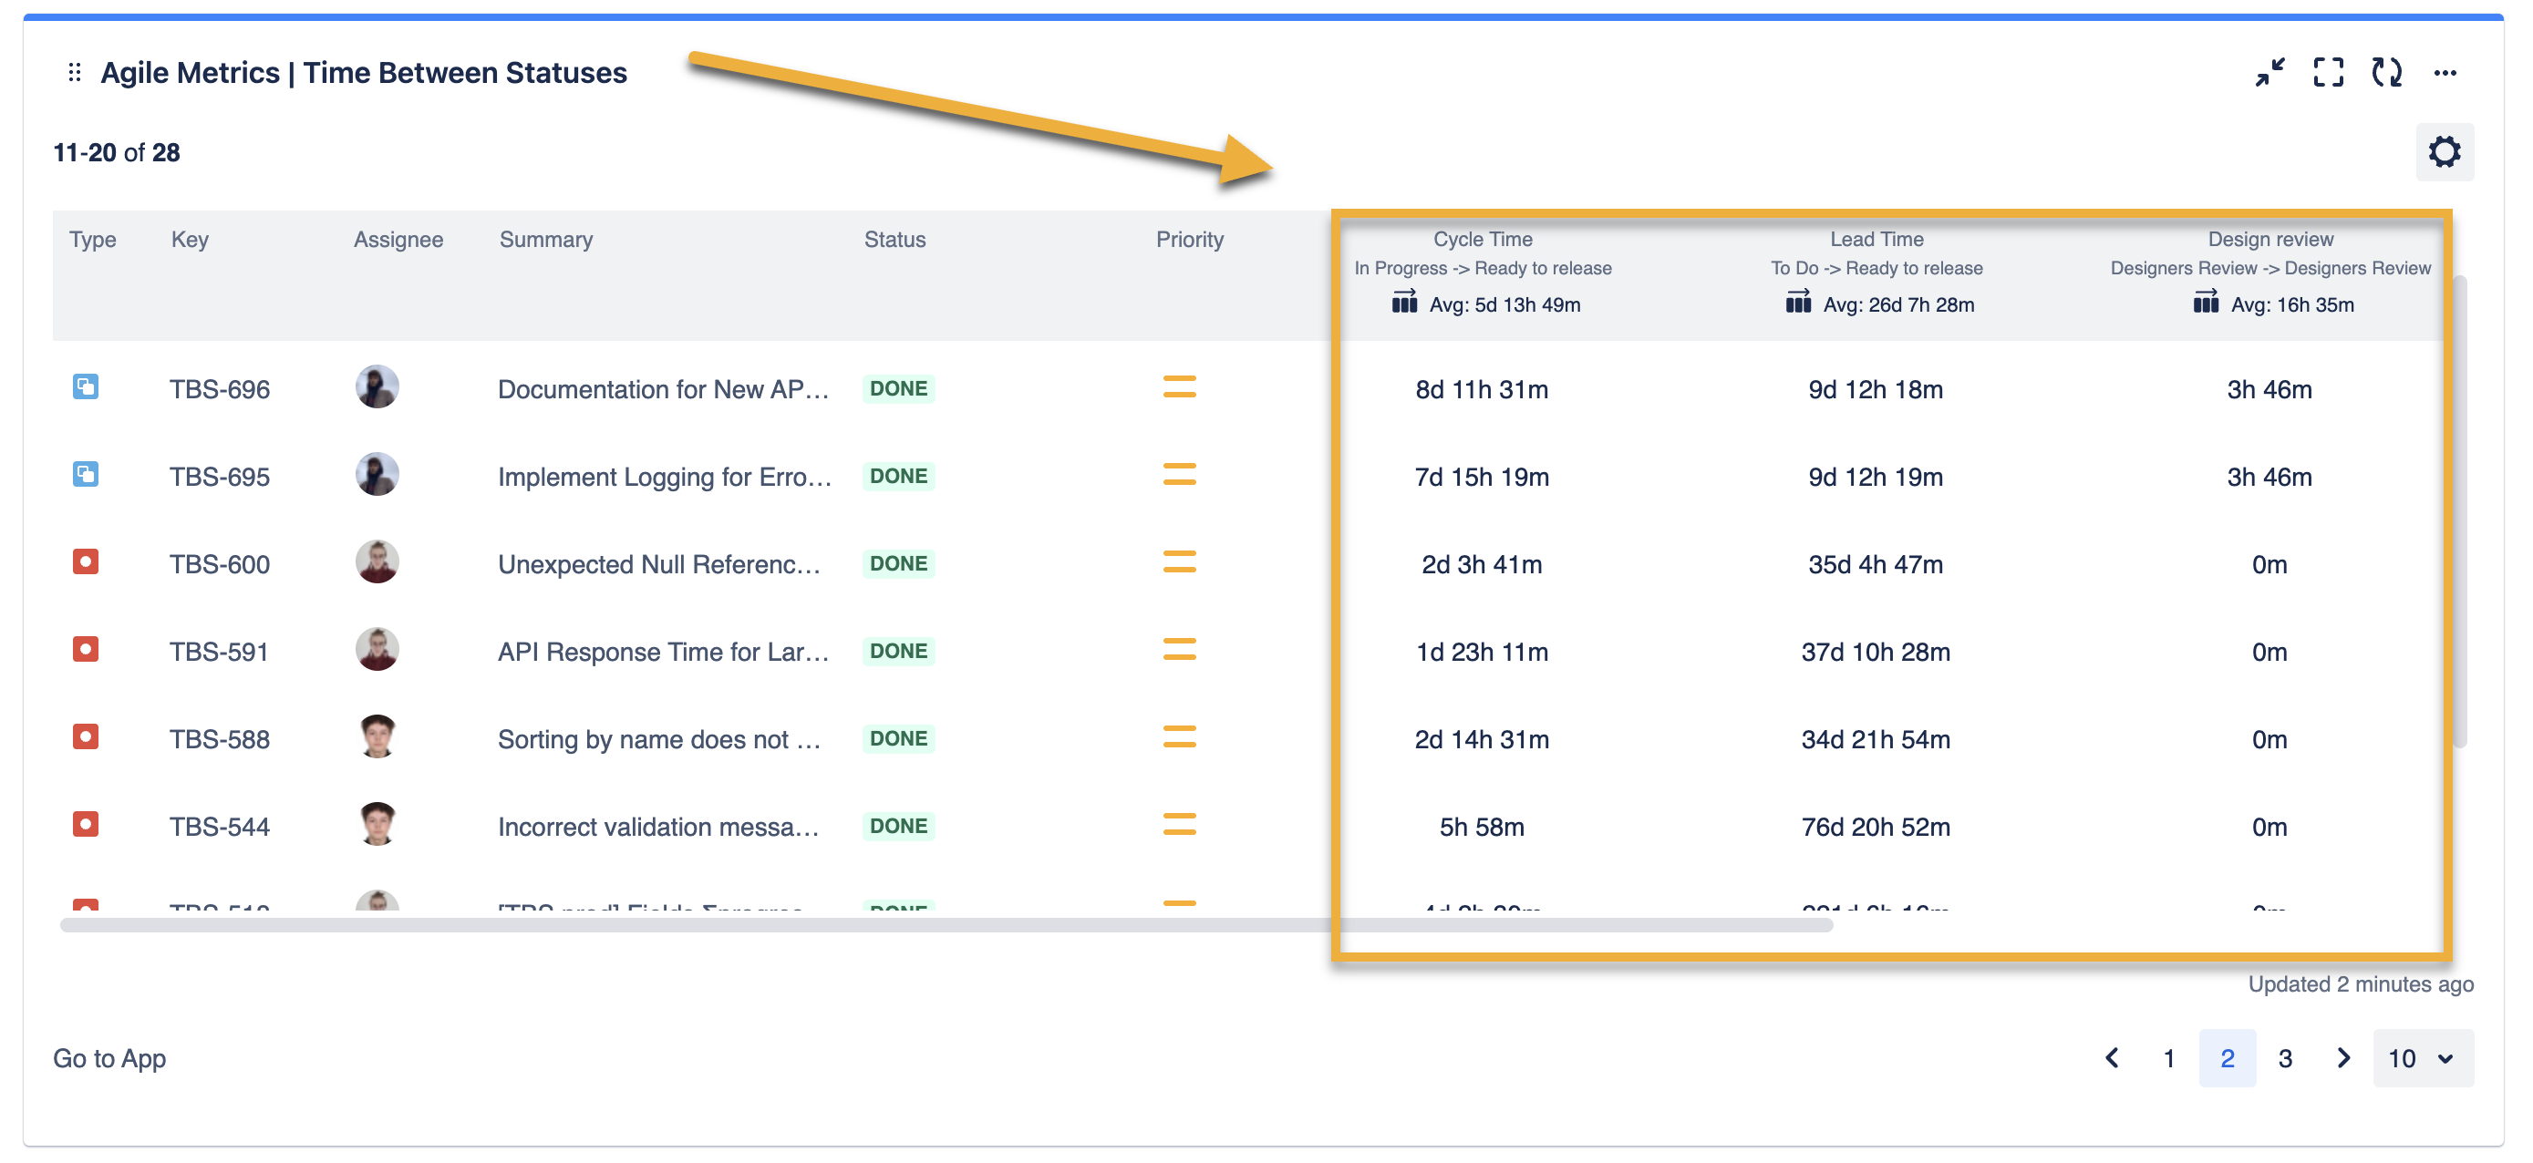This screenshot has width=2533, height=1163.
Task: Select the priority icon for TBS-588
Action: tap(1181, 738)
